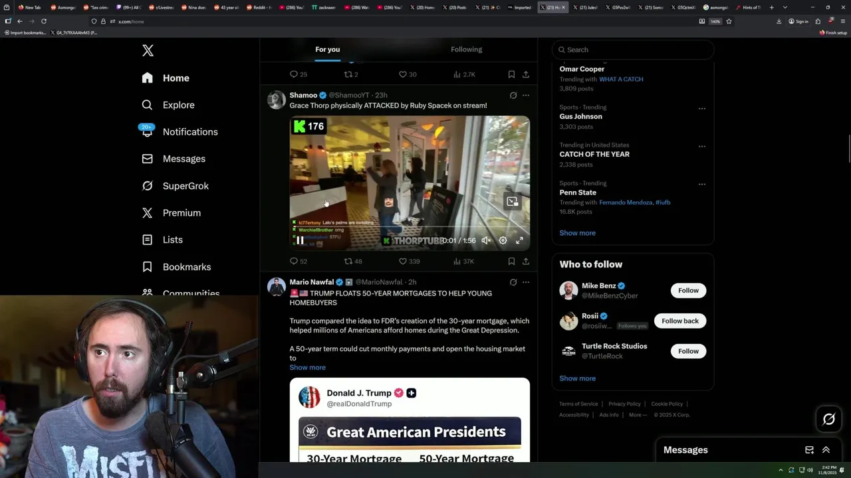Open more options for Penn State trend
This screenshot has height=478, width=851.
pyautogui.click(x=701, y=185)
